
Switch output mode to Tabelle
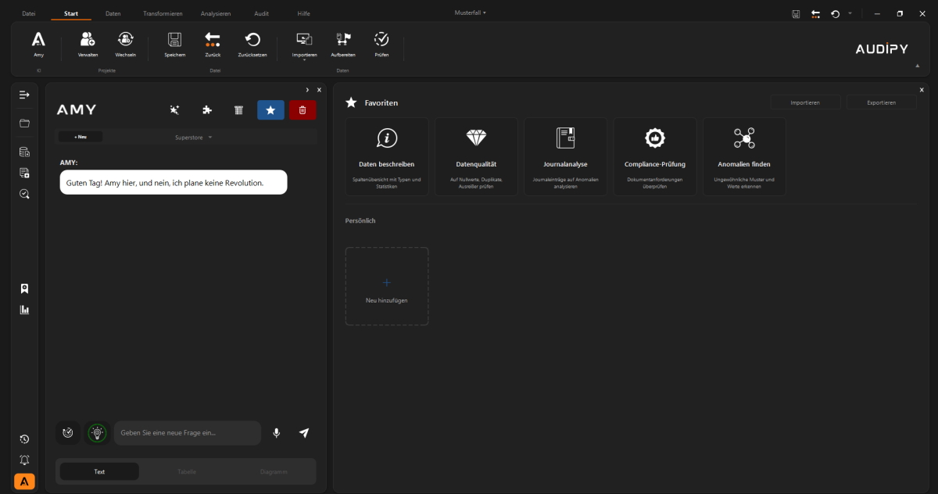187,471
